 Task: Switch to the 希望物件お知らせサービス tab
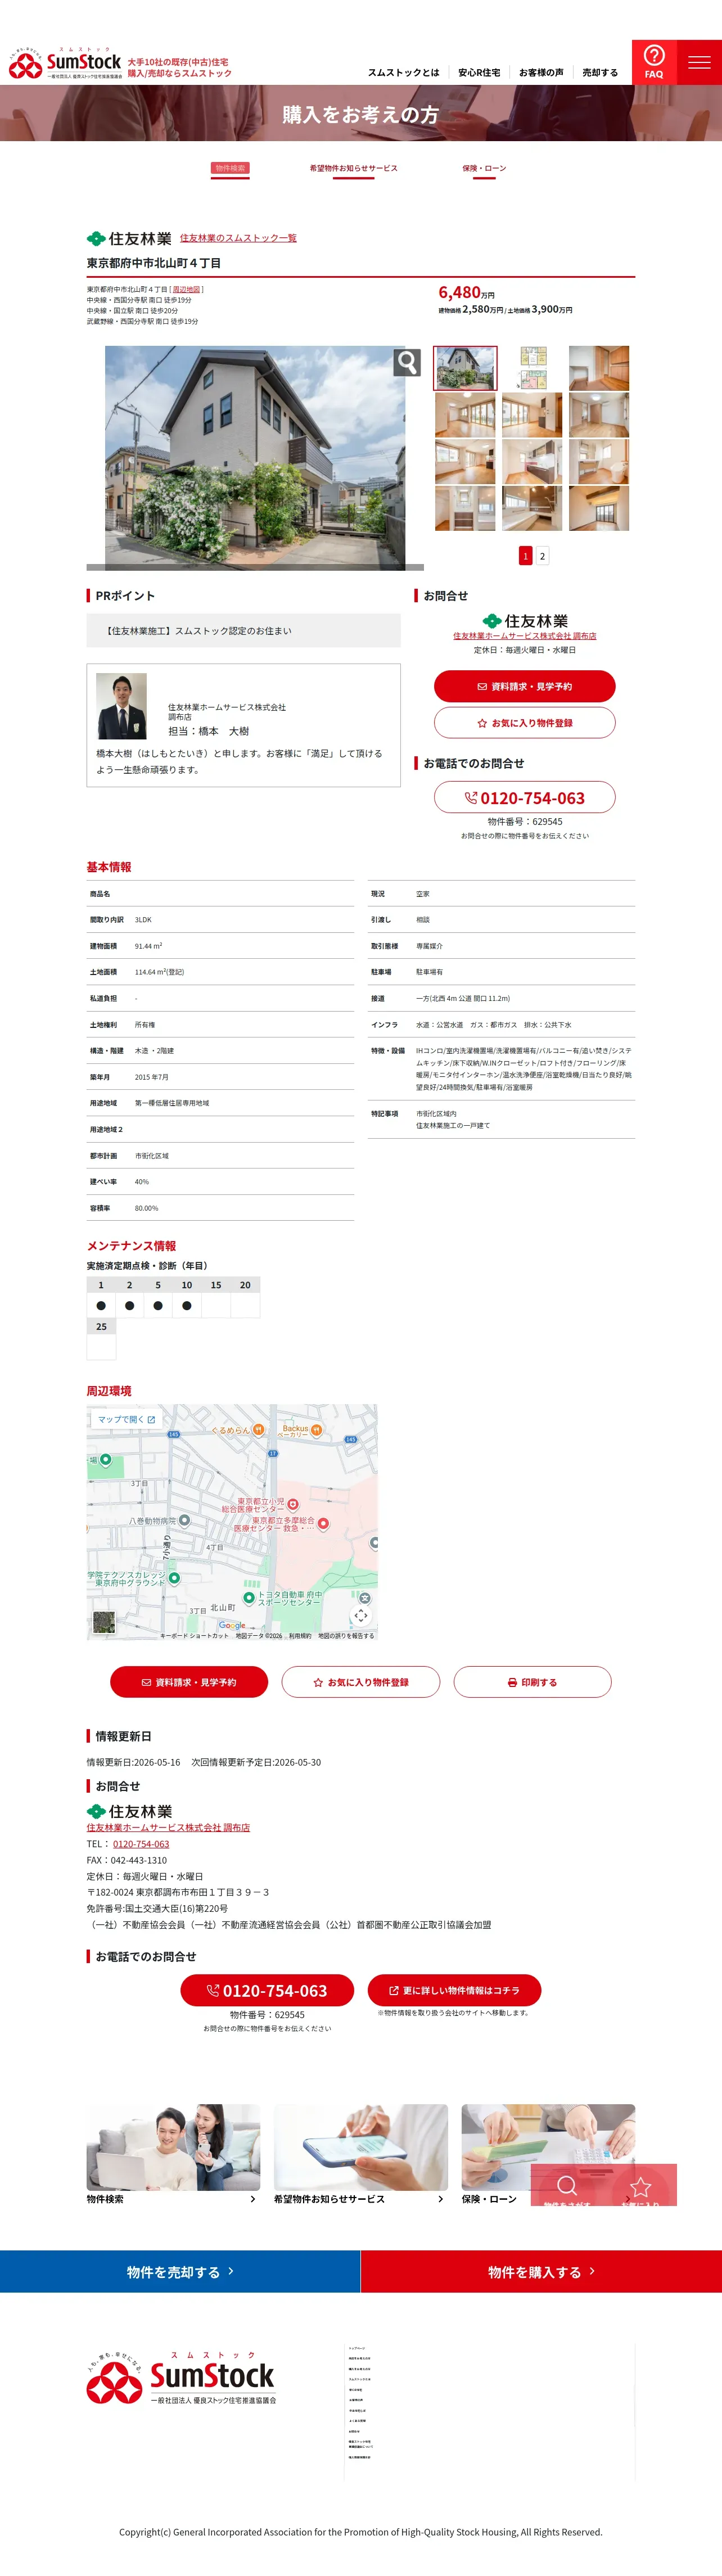point(353,168)
